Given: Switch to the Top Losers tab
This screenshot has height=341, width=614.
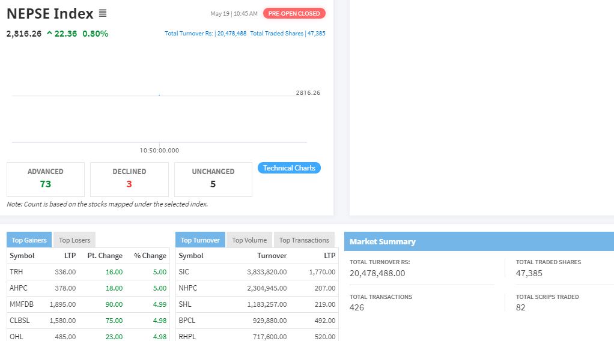Looking at the screenshot, I should coord(74,240).
